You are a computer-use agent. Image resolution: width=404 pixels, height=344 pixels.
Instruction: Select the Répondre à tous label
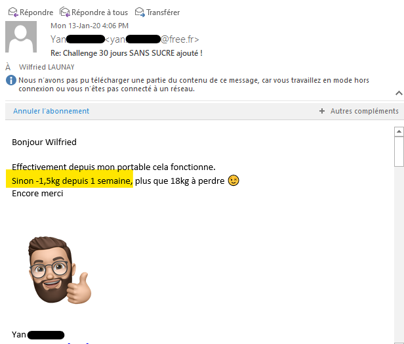pyautogui.click(x=100, y=12)
